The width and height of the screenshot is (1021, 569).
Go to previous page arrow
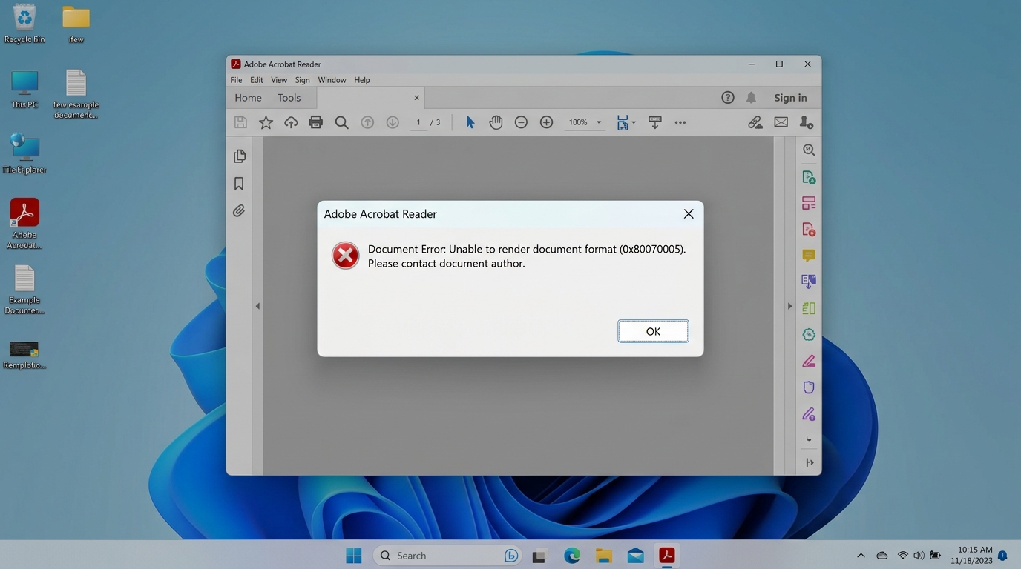[x=367, y=122]
